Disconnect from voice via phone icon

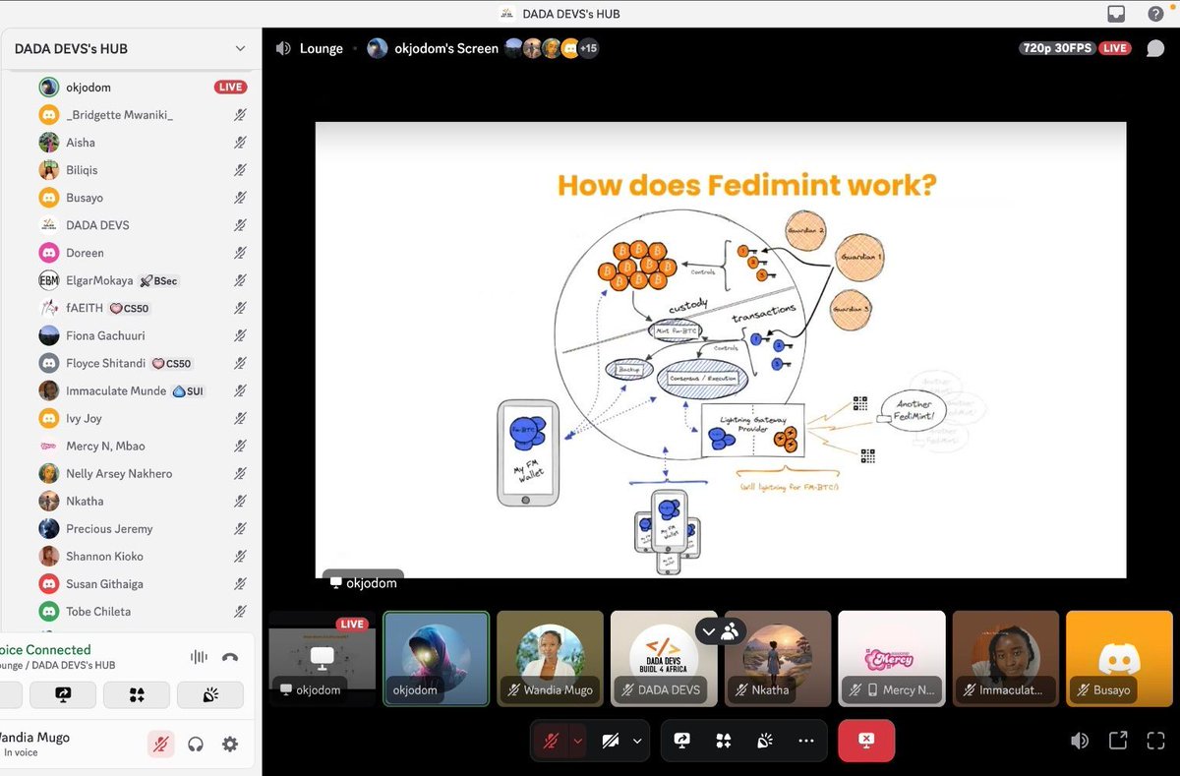coord(230,657)
